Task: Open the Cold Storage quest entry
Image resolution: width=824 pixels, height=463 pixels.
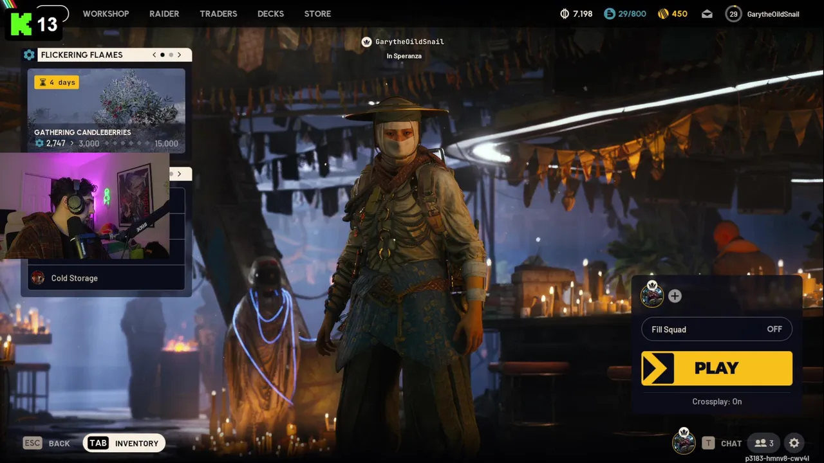Action: pyautogui.click(x=106, y=278)
